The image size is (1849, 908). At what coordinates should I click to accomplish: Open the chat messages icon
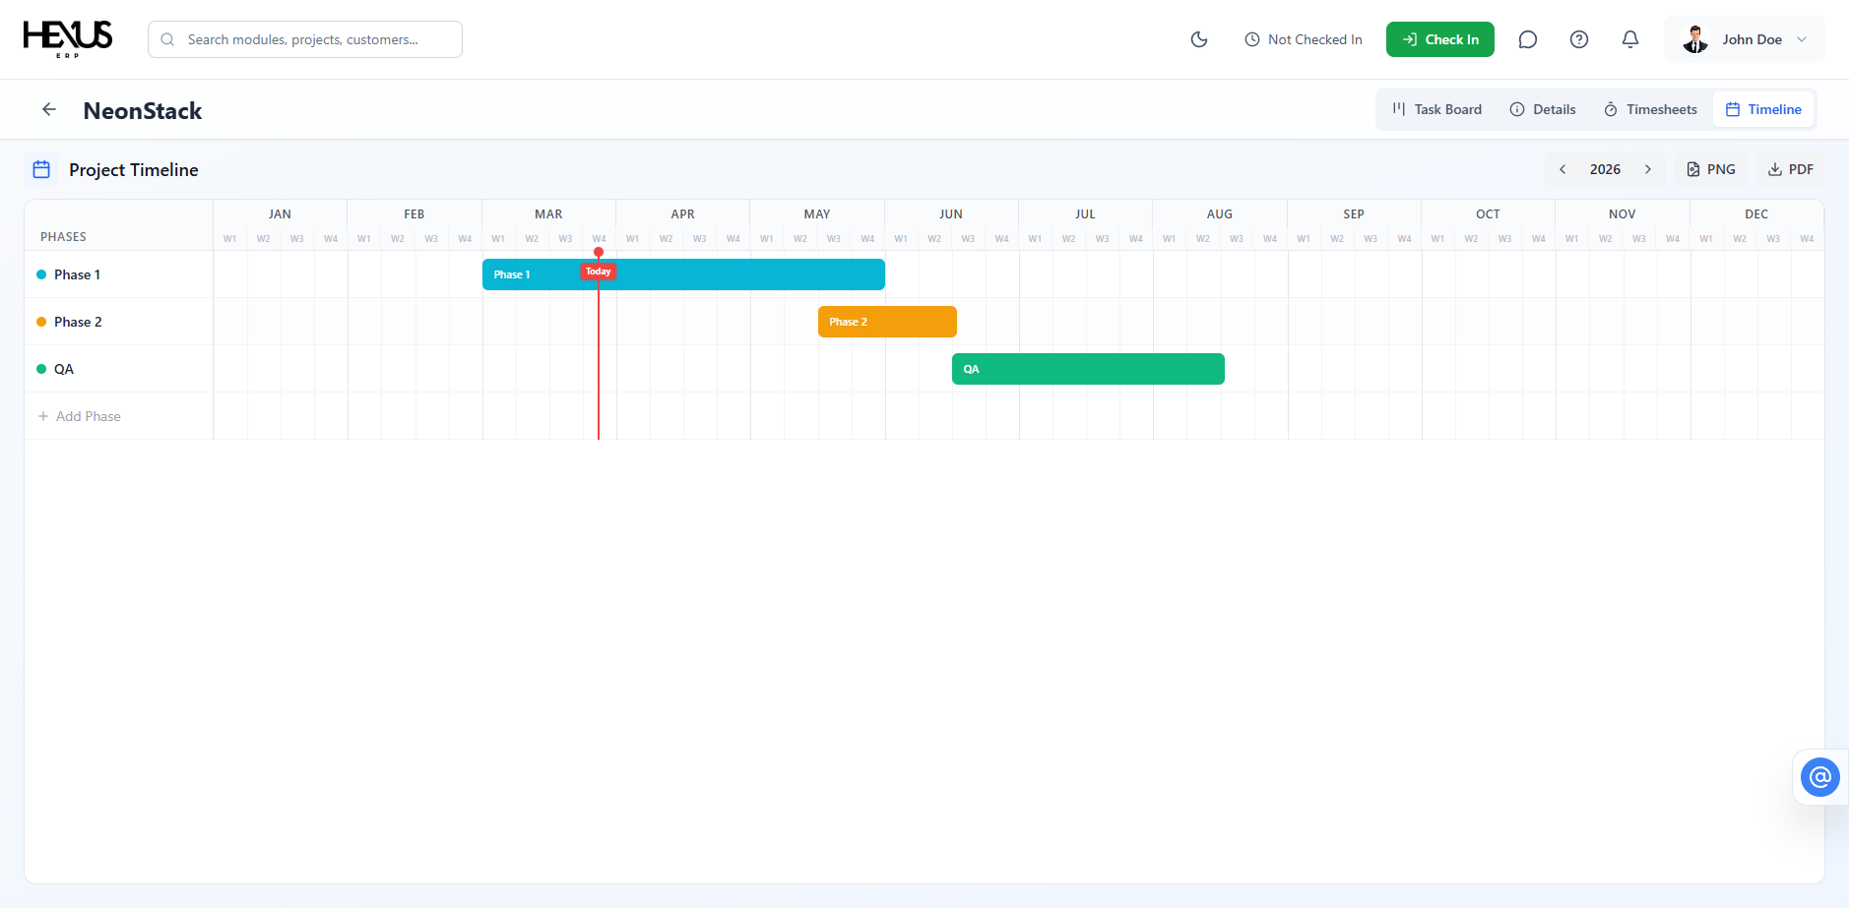[x=1528, y=39]
